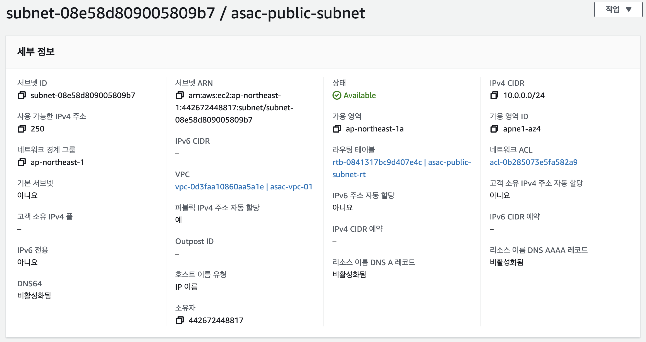
Task: Click the 250 available addresses value
Action: (37, 129)
